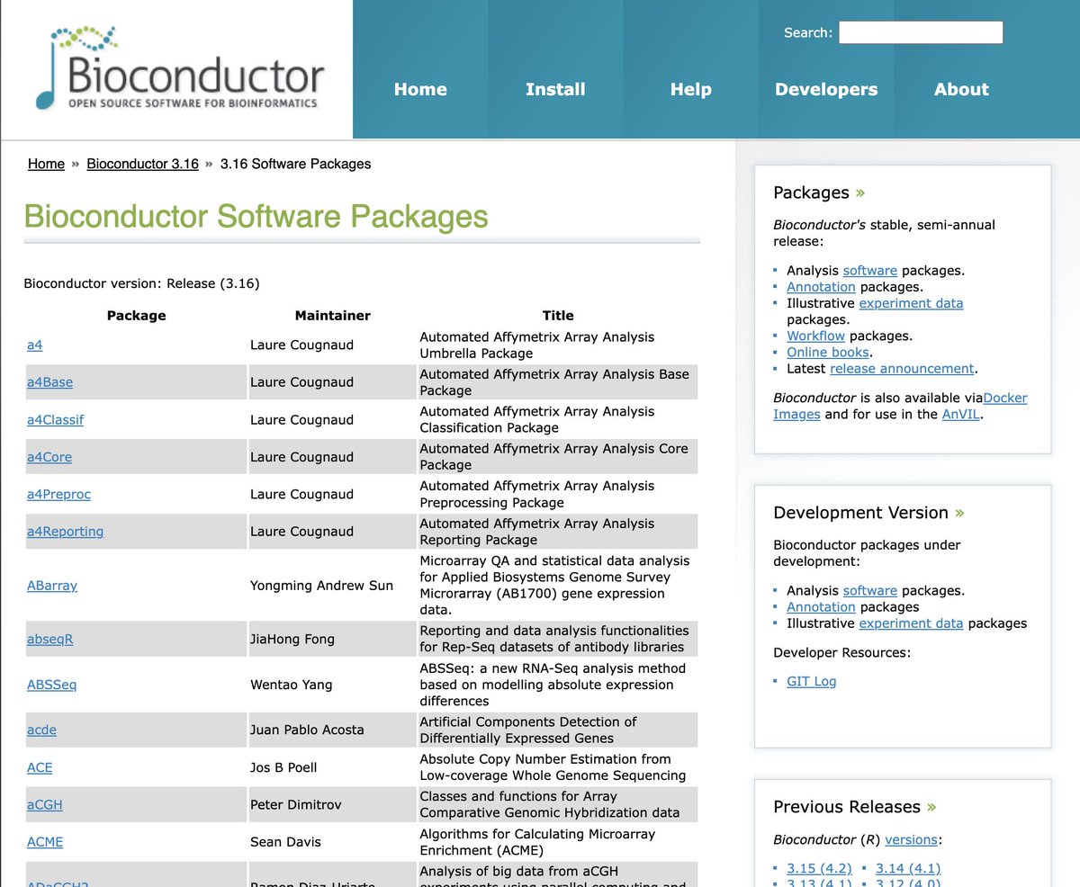
Task: Select the ABSSeq title description text
Action: (553, 685)
